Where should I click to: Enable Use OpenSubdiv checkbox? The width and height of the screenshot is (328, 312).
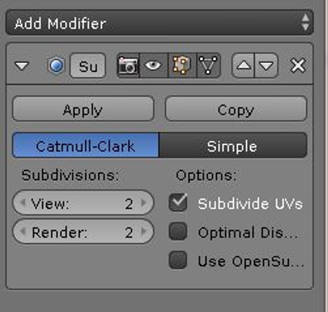tap(178, 260)
